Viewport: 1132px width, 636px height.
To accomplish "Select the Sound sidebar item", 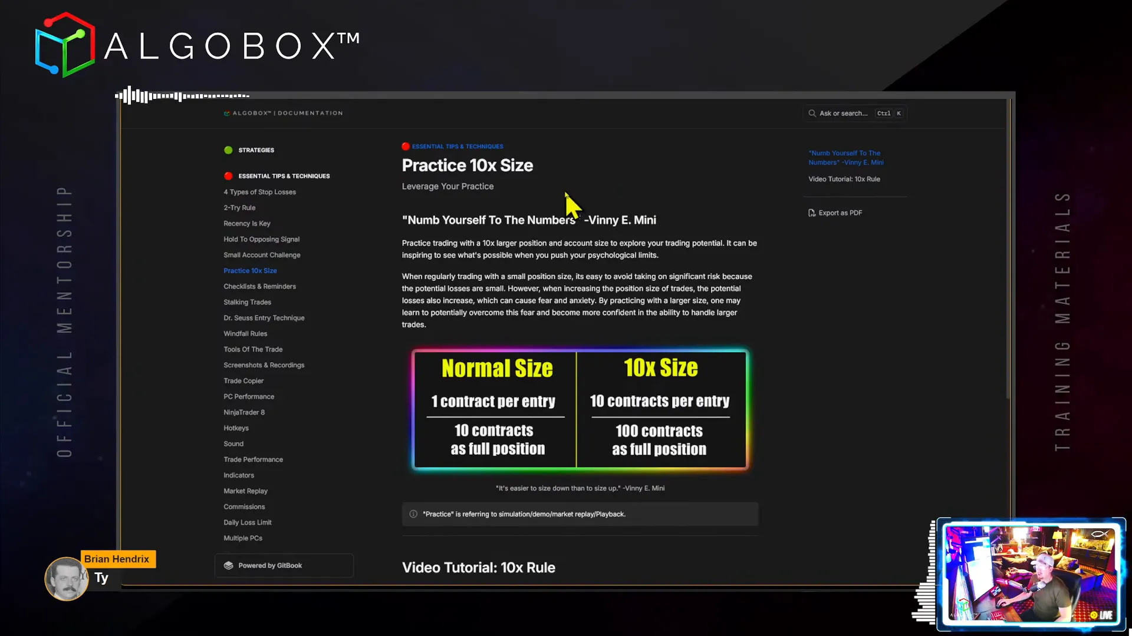I will 233,444.
